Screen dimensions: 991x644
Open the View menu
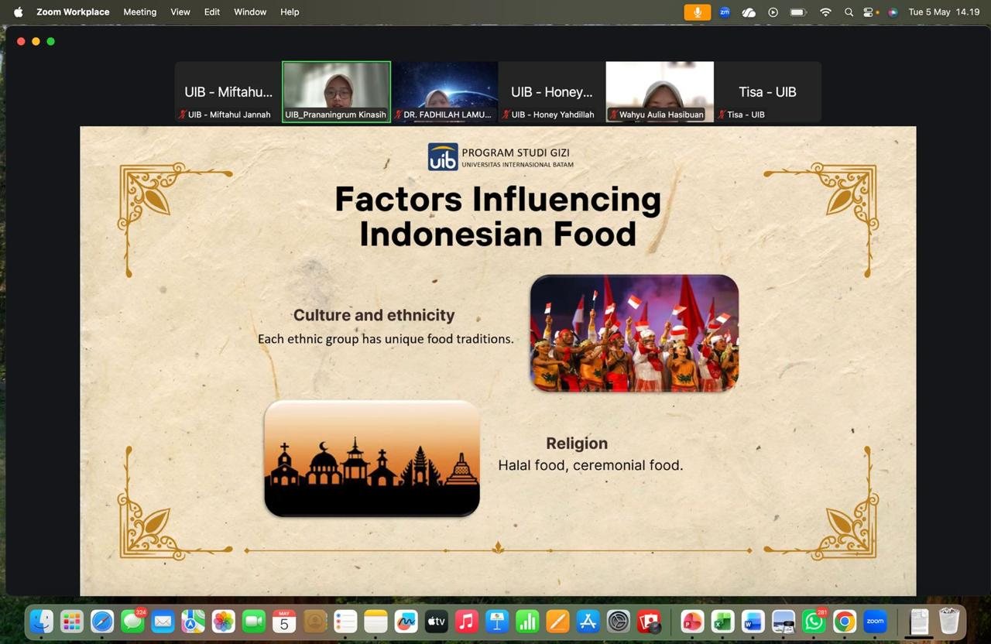[180, 12]
